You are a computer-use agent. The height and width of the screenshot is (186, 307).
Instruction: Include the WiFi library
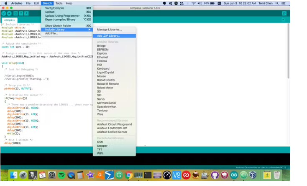[114, 153]
